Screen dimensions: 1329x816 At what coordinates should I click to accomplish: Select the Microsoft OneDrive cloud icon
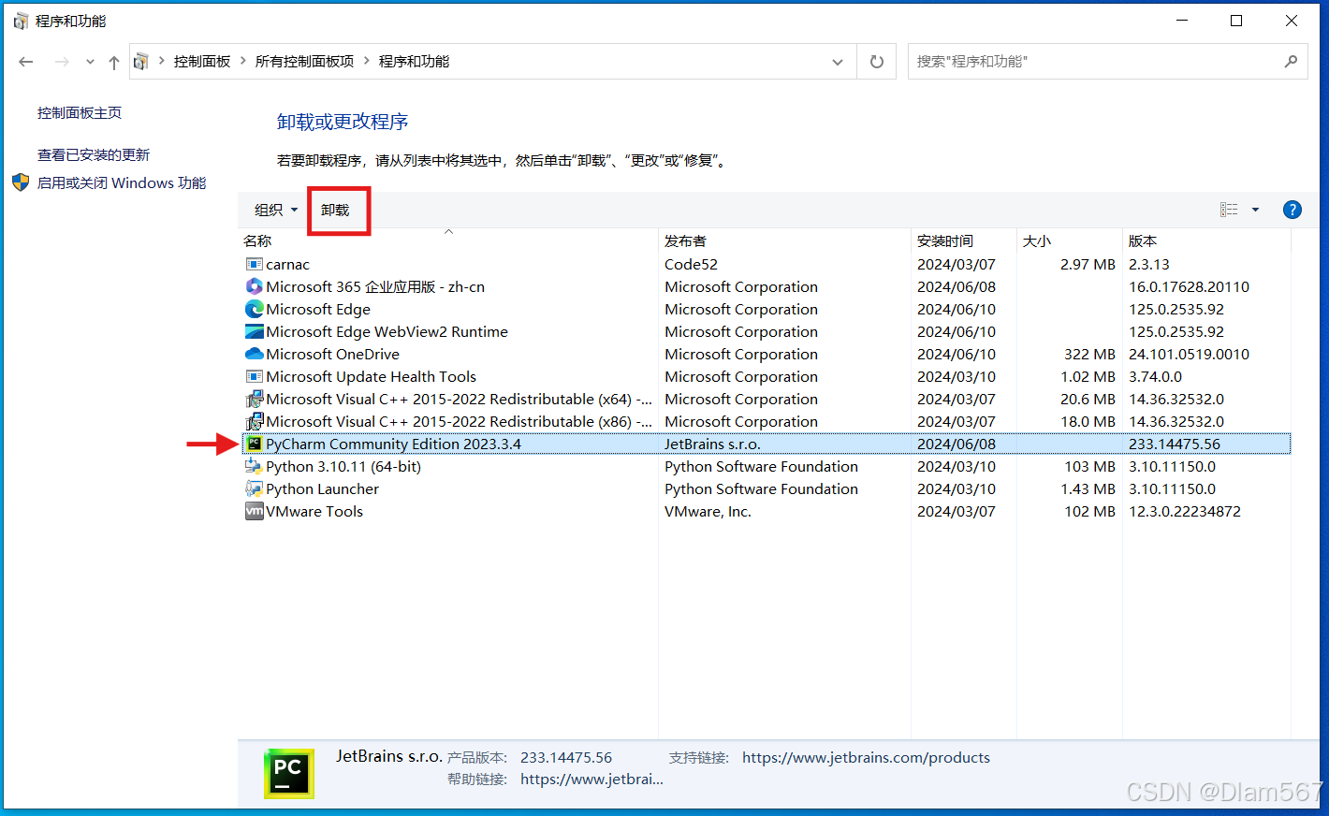coord(254,355)
